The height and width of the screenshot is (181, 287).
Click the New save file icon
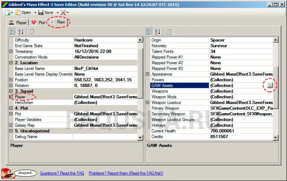click(x=8, y=13)
